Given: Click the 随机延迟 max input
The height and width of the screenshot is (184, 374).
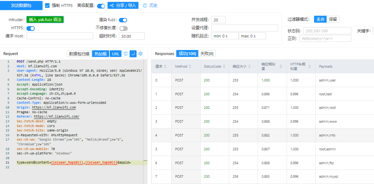Looking at the screenshot, I should click(x=252, y=36).
